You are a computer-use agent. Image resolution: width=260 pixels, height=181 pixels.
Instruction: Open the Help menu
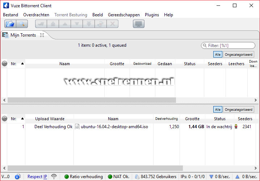click(x=168, y=15)
